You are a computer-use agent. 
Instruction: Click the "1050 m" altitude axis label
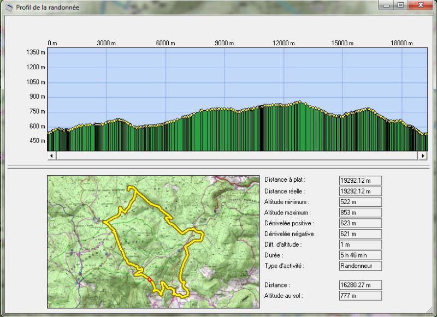click(36, 82)
